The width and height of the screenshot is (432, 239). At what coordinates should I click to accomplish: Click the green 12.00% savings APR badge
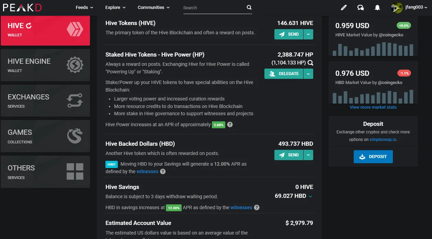(x=173, y=208)
